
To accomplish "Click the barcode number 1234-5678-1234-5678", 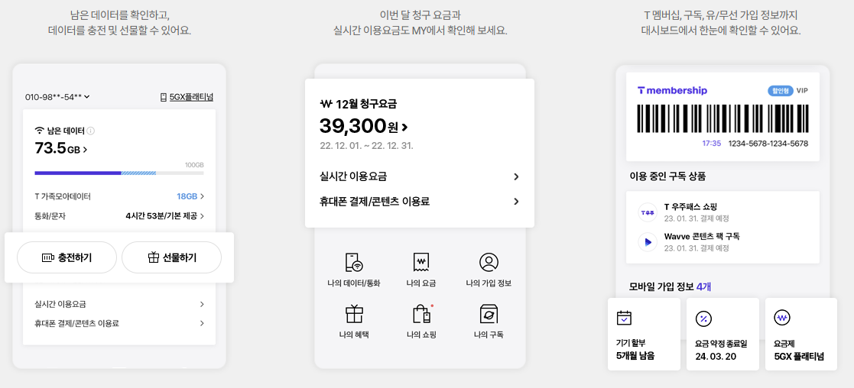I will click(x=768, y=144).
